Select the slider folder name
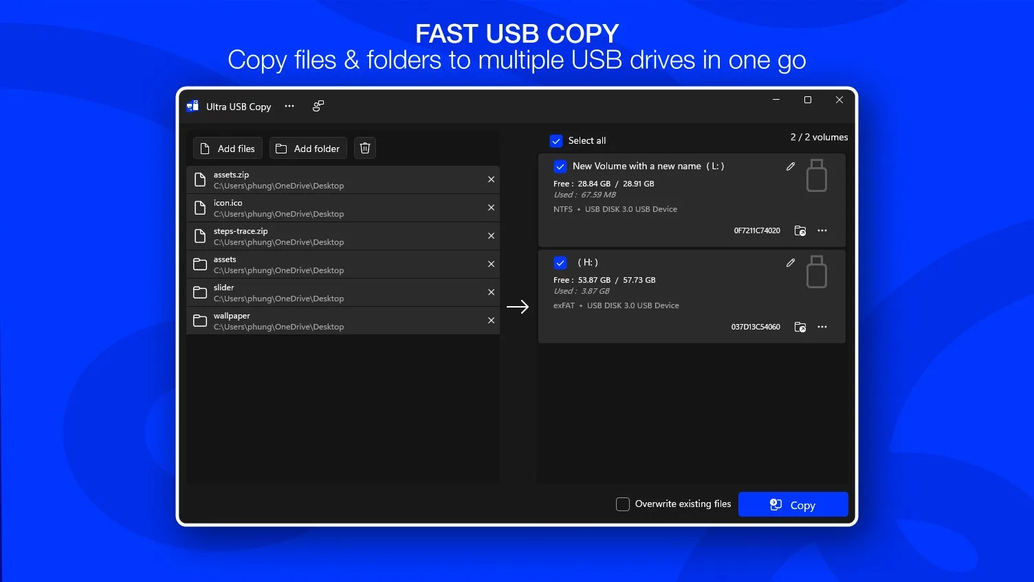 click(x=223, y=288)
